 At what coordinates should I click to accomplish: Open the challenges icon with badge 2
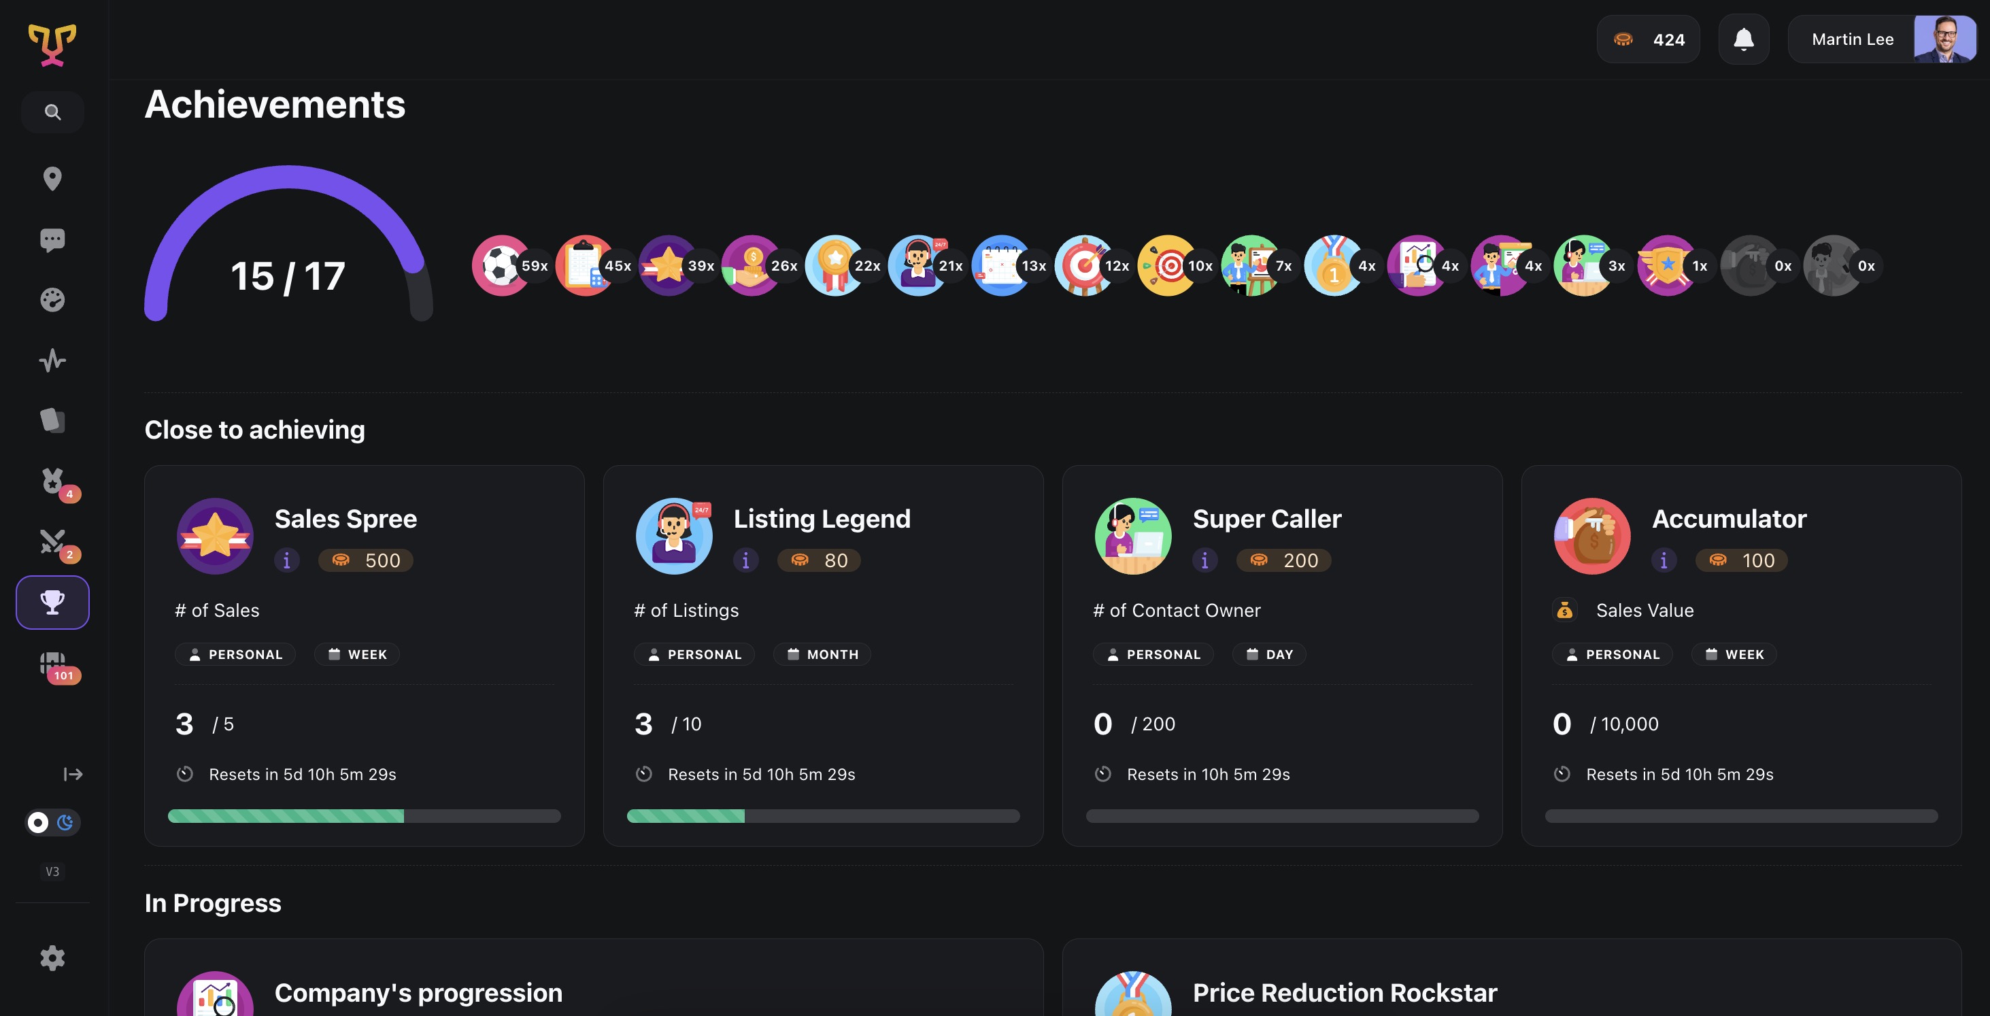[x=52, y=541]
